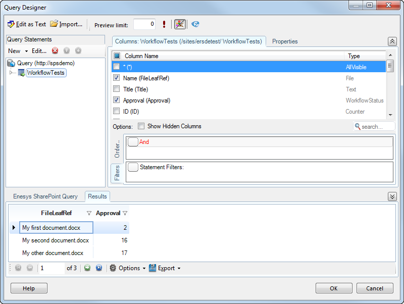Click the FileLeafRef column filter icon

89,213
